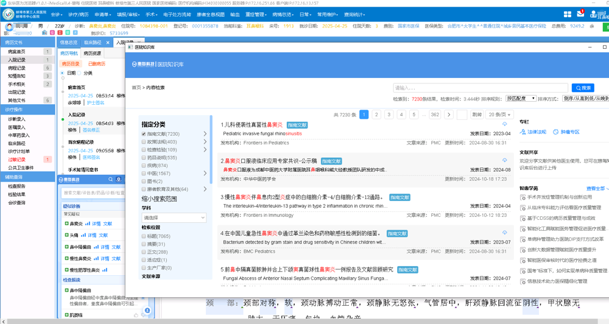Open 智慧学苑 item 手术并发症管理机制与创新应用
This screenshot has height=324, width=609.
[x=559, y=197]
